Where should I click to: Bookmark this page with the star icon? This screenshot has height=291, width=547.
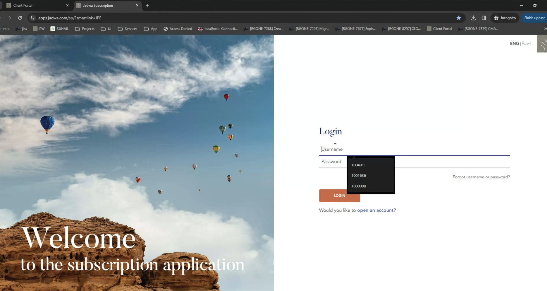click(458, 18)
